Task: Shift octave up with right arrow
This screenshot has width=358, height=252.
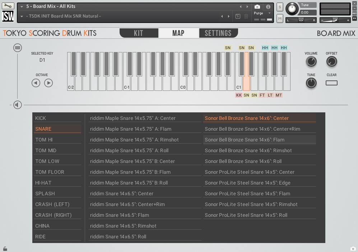Action: pos(48,83)
